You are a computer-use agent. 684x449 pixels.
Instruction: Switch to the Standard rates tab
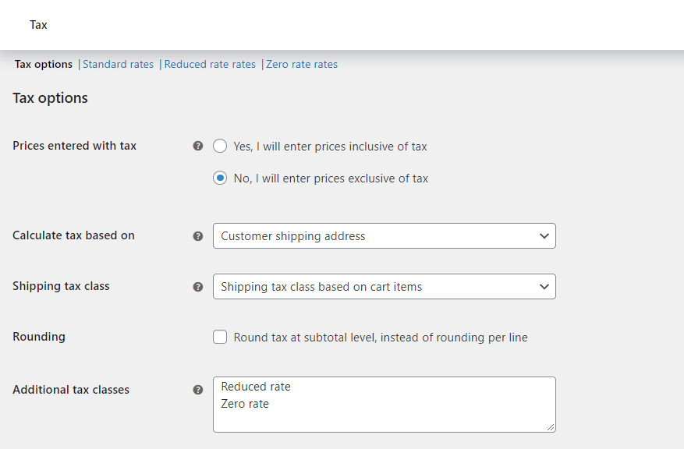(118, 64)
